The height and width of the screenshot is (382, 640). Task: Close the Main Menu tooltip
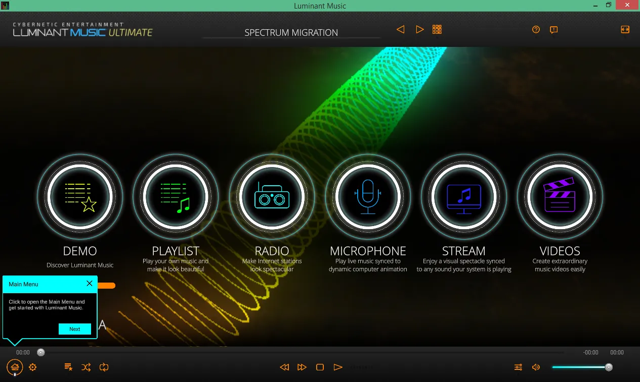point(90,284)
